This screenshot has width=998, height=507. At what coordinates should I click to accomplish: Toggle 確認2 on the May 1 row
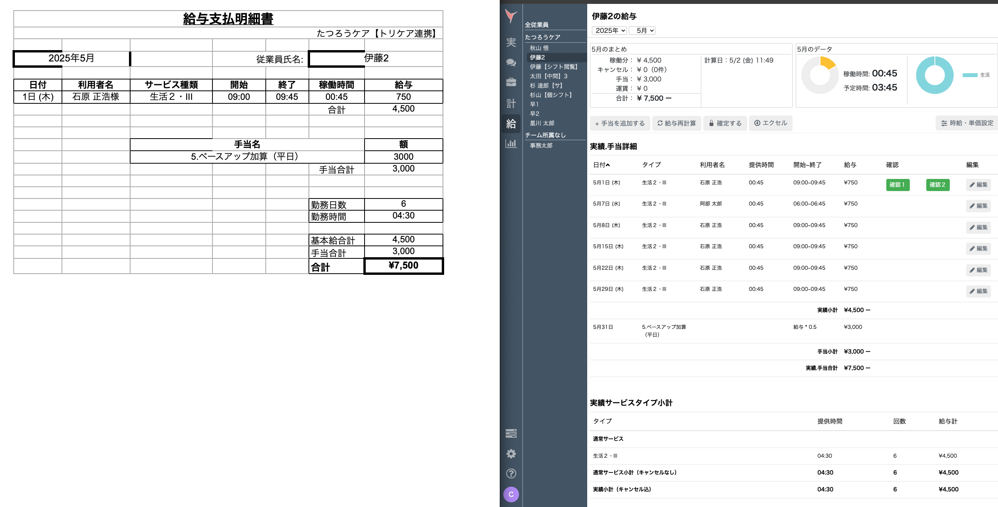point(938,185)
